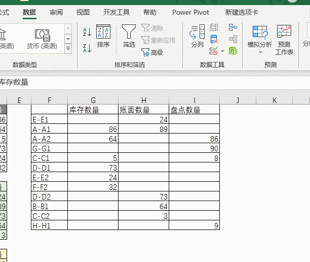Clear the filter (清除)
The width and height of the screenshot is (310, 262).
click(152, 28)
